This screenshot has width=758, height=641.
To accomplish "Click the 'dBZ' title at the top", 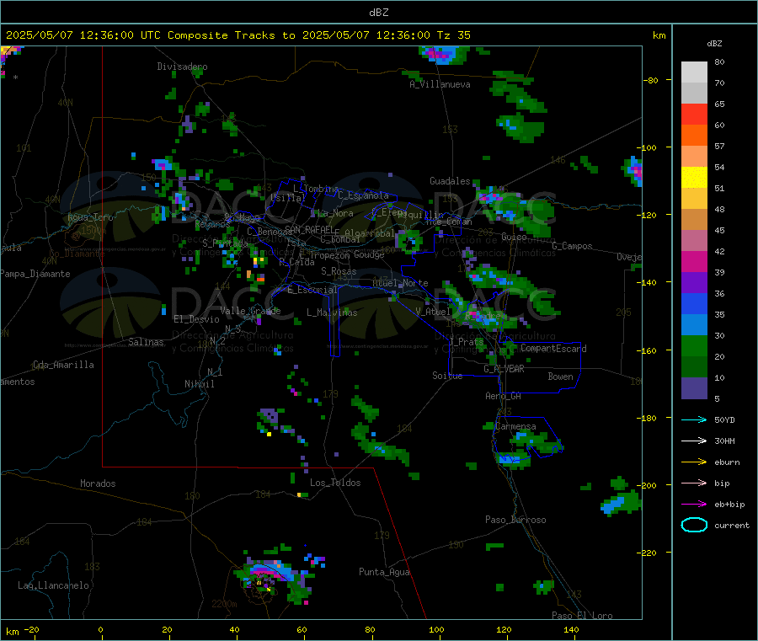I will click(378, 13).
